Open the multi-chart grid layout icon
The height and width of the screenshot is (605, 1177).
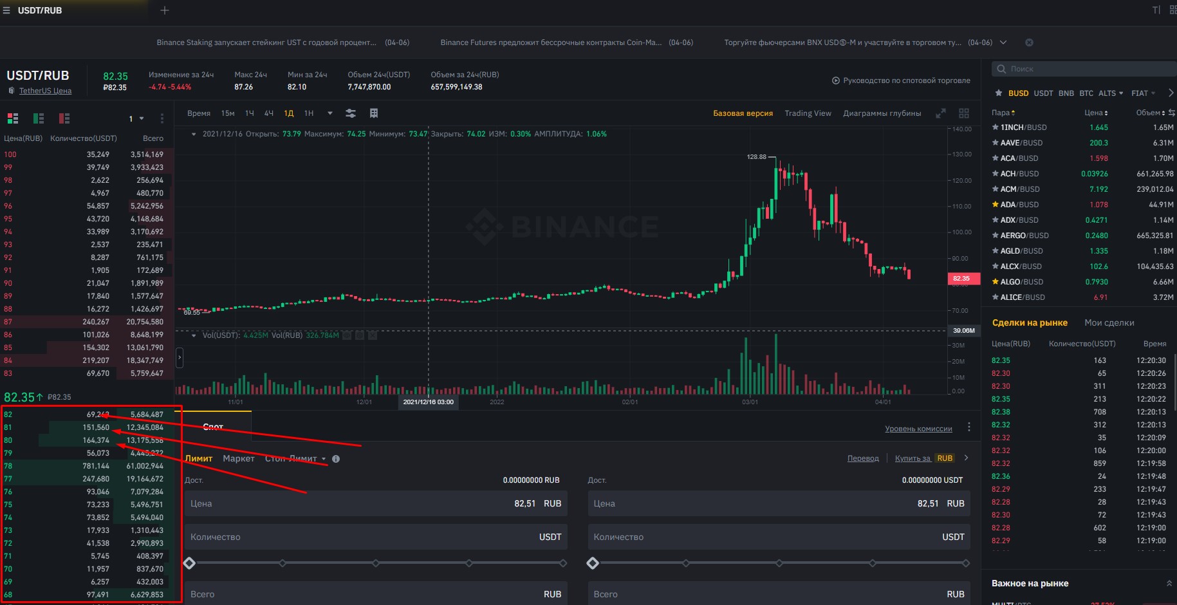964,113
